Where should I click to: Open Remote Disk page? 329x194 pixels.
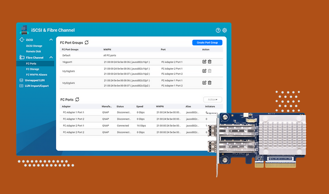coord(33,51)
